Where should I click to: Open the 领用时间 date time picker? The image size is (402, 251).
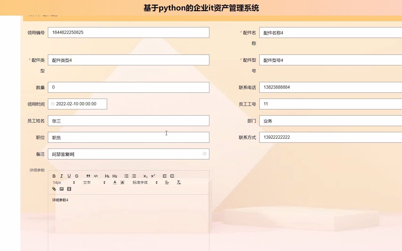coord(77,104)
